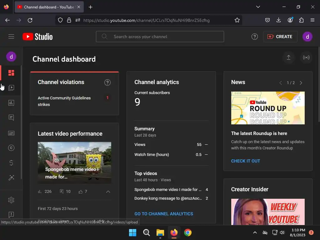Click the CREATE button
This screenshot has height=240, width=320.
[x=280, y=37]
